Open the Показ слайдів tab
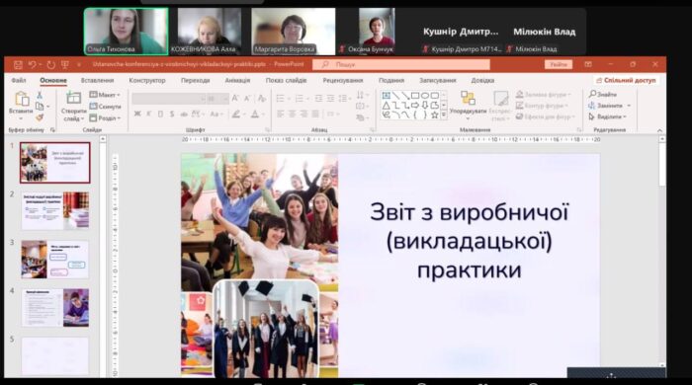The width and height of the screenshot is (692, 385). (x=286, y=81)
